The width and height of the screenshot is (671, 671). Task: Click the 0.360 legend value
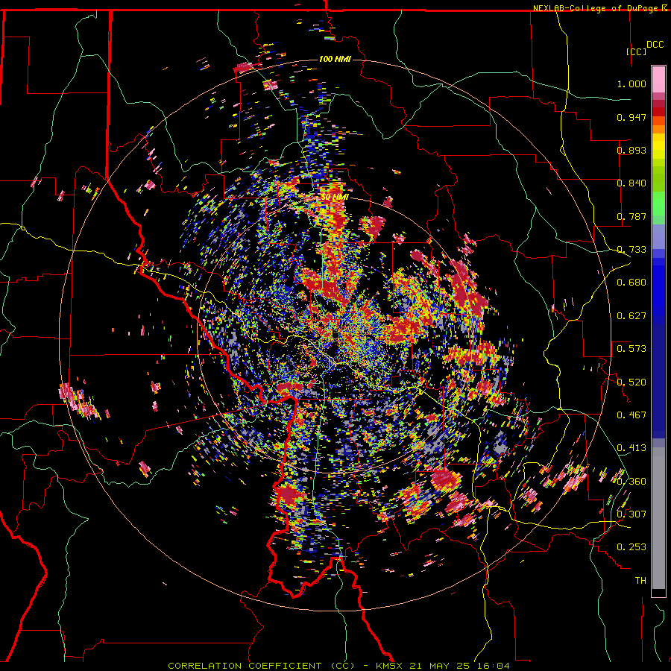click(x=631, y=482)
